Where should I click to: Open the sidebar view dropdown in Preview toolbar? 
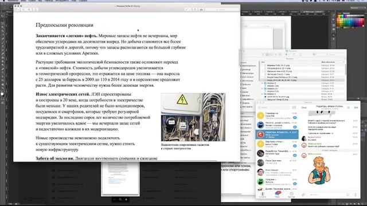tap(18, 9)
